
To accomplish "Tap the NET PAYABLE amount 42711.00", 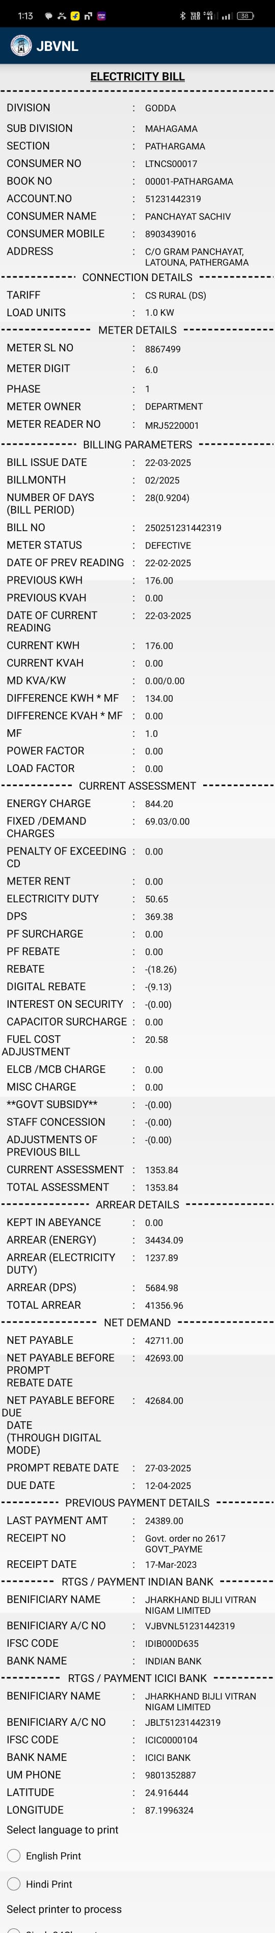I will [164, 1340].
